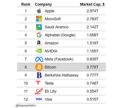Click the Microsoft four-square logo
Viewport: 120px width, 108px height.
click(39, 19)
